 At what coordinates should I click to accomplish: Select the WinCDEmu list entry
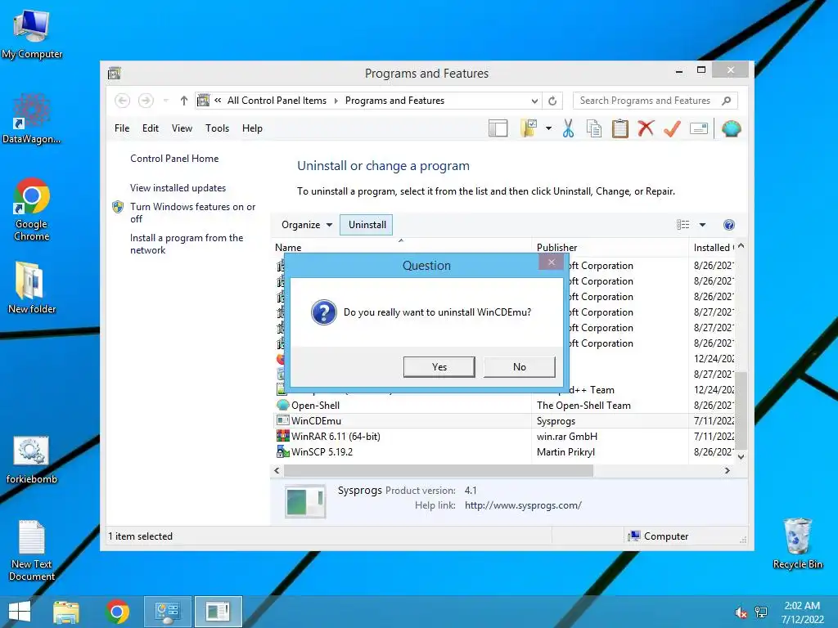coord(503,421)
